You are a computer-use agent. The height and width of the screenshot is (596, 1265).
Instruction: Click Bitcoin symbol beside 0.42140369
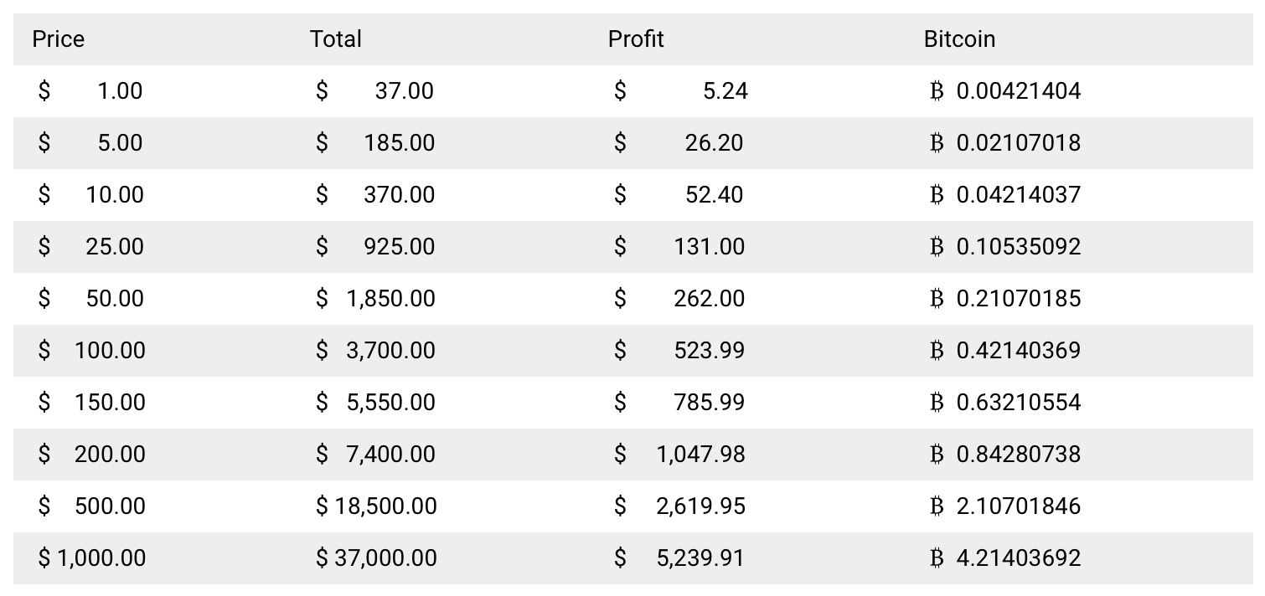(x=937, y=350)
